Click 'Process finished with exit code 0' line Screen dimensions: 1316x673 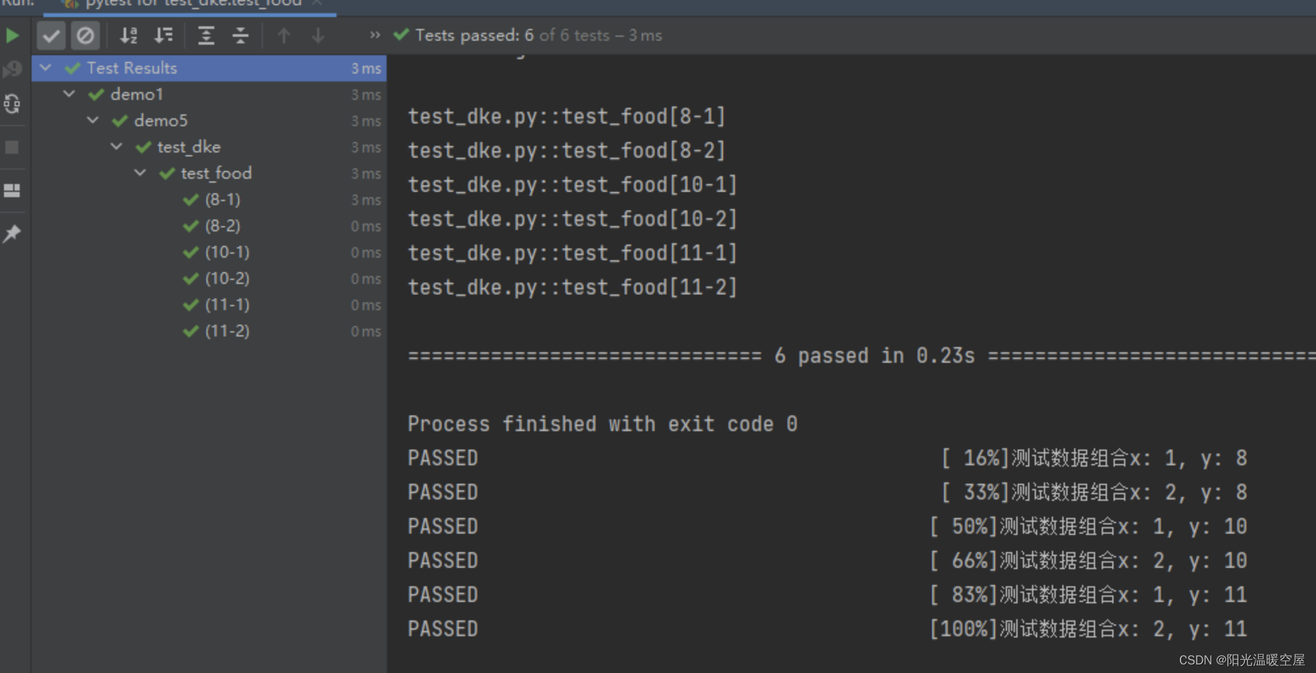point(602,424)
